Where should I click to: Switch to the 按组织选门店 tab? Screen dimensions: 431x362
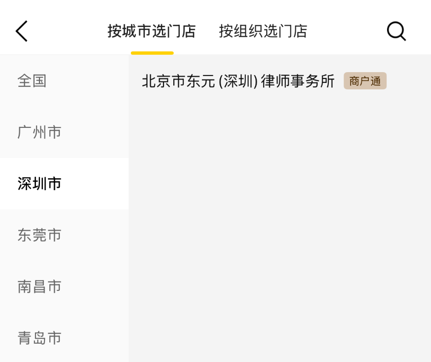pyautogui.click(x=263, y=31)
